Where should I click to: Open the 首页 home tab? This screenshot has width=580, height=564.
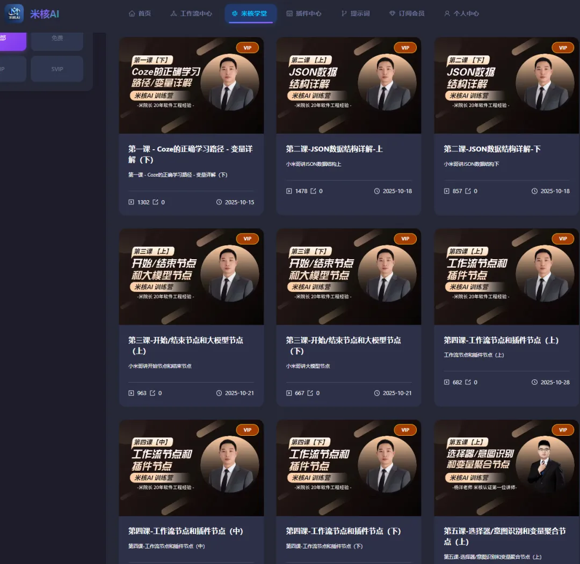pyautogui.click(x=140, y=13)
